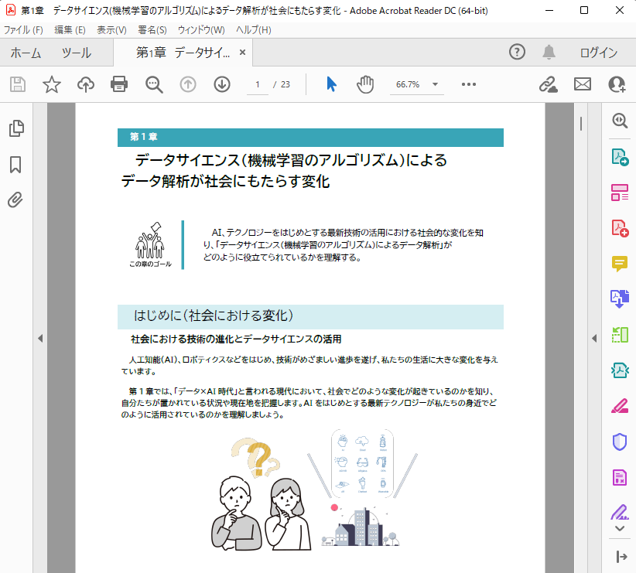Viewport: 636px width, 573px height.
Task: Switch to the ホーム tab
Action: pos(26,54)
